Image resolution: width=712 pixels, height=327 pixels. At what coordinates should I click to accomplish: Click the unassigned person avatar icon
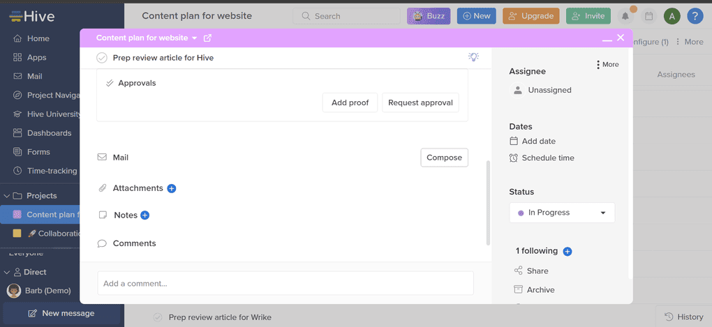coord(517,90)
